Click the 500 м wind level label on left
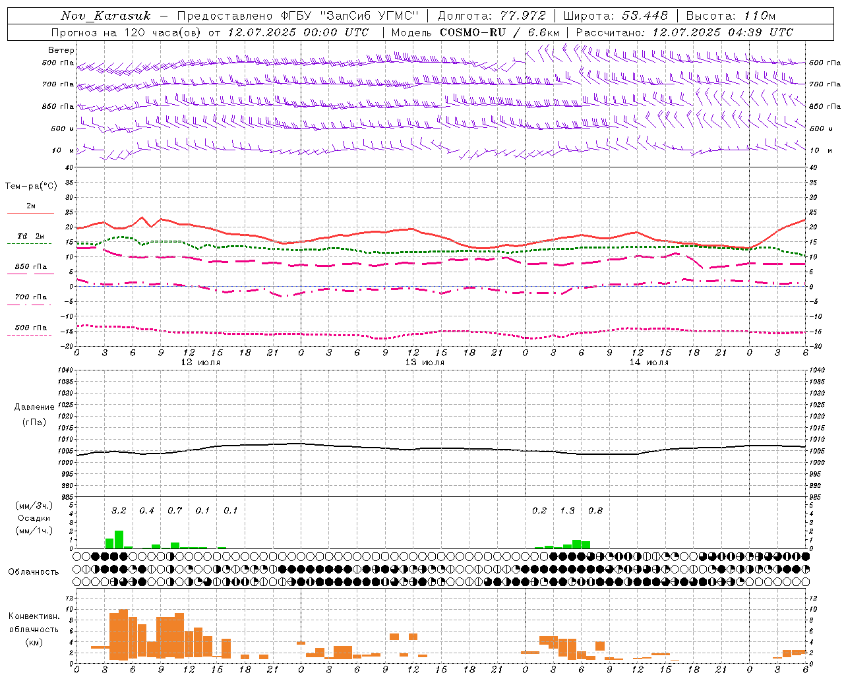This screenshot has height=675, width=844. coord(63,129)
